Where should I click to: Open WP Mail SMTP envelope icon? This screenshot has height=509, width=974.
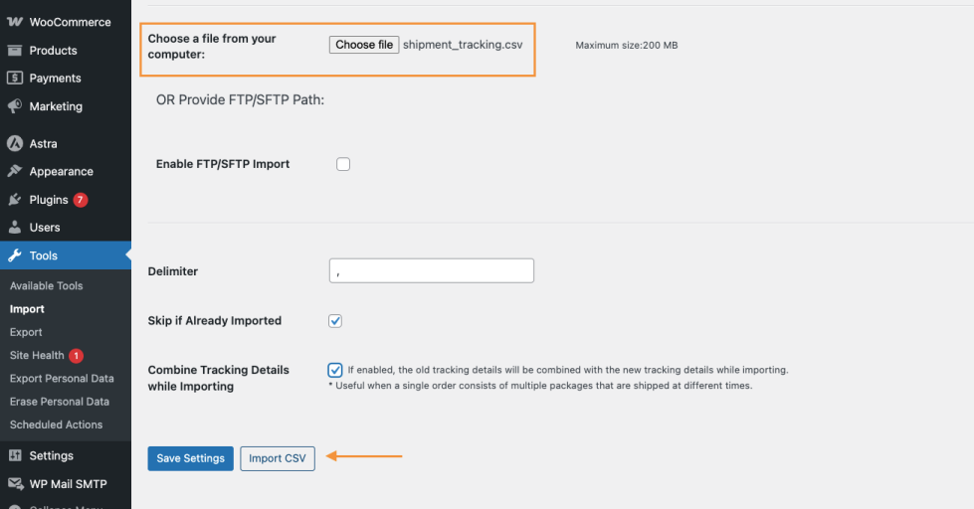(x=15, y=484)
